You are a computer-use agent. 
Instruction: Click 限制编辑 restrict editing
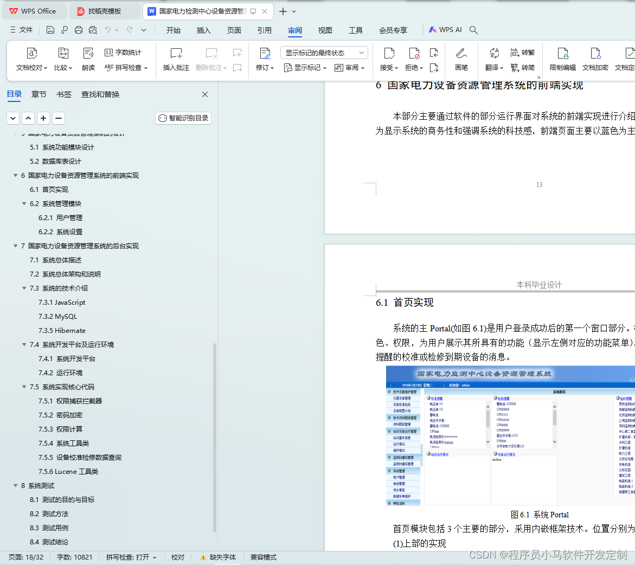point(562,59)
